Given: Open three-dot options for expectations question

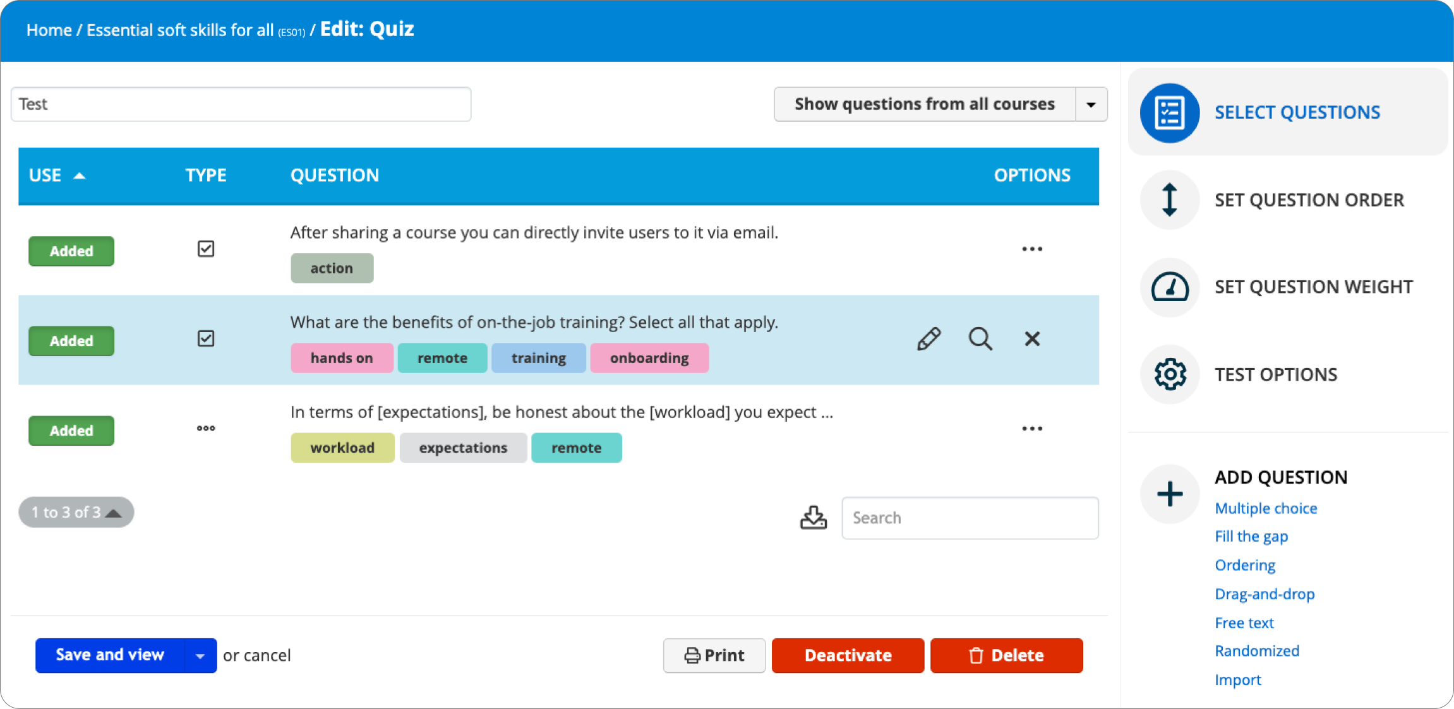Looking at the screenshot, I should [x=1032, y=429].
